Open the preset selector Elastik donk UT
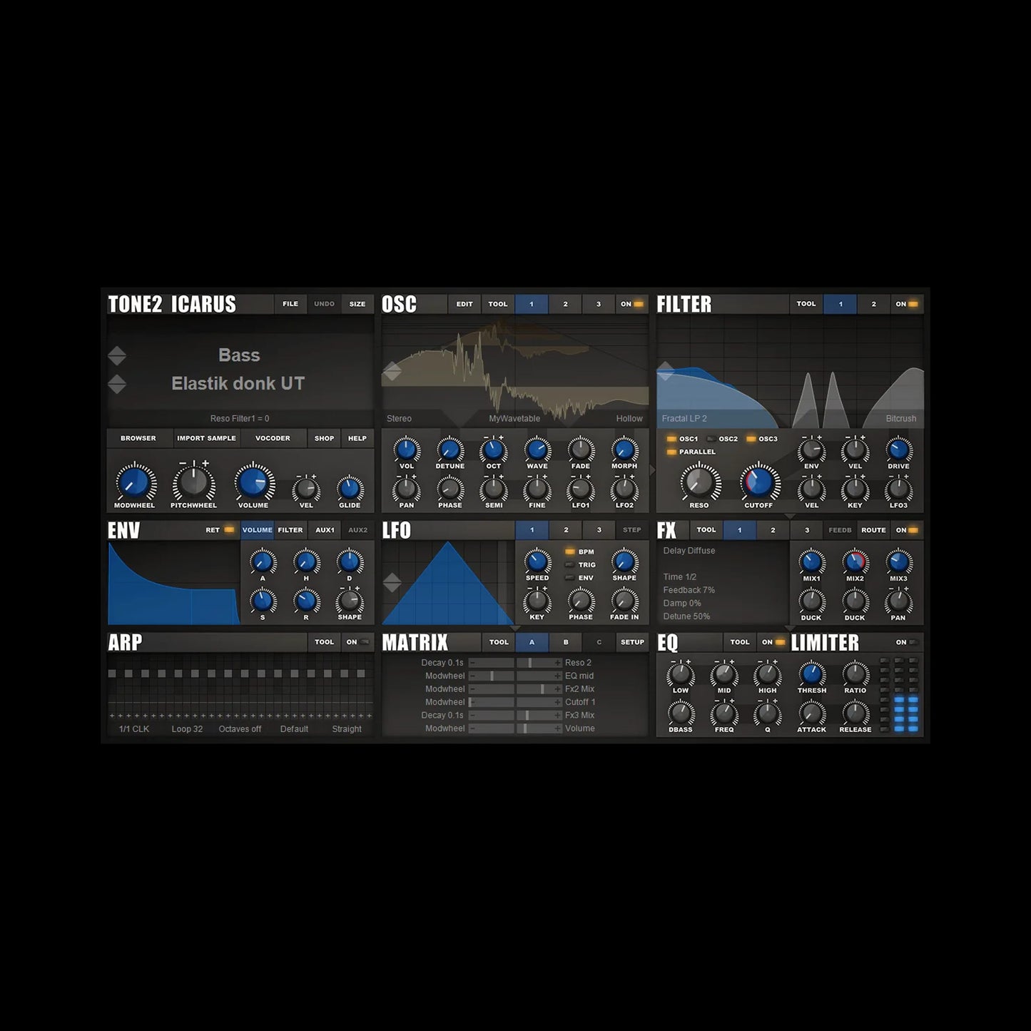The width and height of the screenshot is (1031, 1031). click(238, 384)
